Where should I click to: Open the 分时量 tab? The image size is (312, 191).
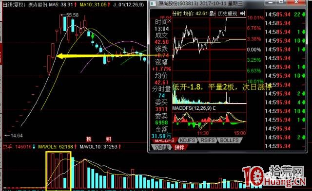coord(161,147)
